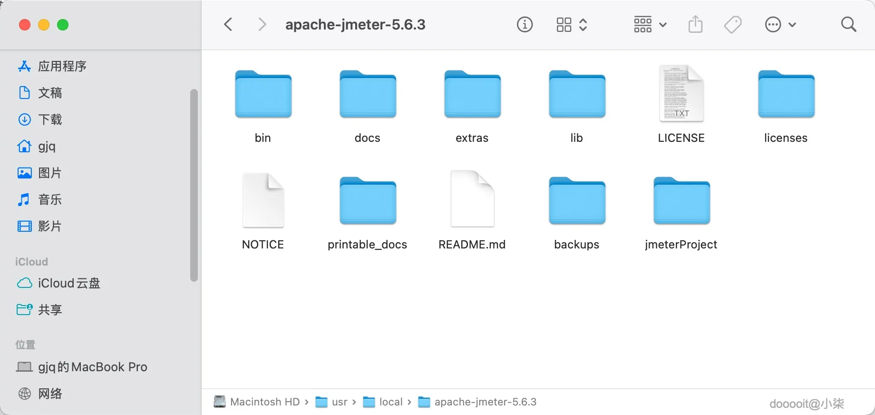875x415 pixels.
Task: Click the Tags toolbar icon
Action: point(732,24)
